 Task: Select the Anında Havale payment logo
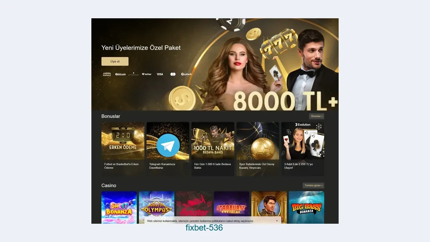[x=107, y=74]
